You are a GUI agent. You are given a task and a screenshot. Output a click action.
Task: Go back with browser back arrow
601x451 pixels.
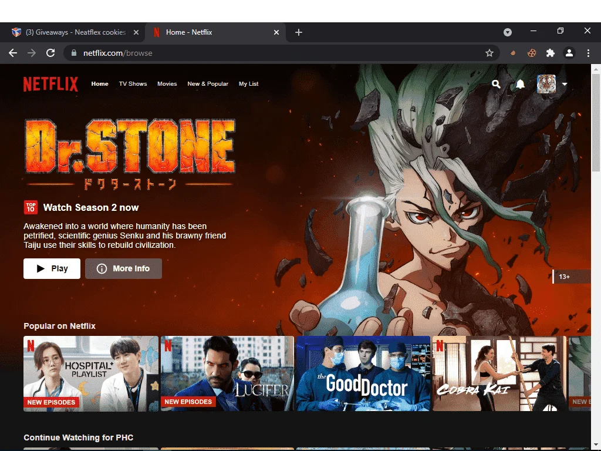13,53
